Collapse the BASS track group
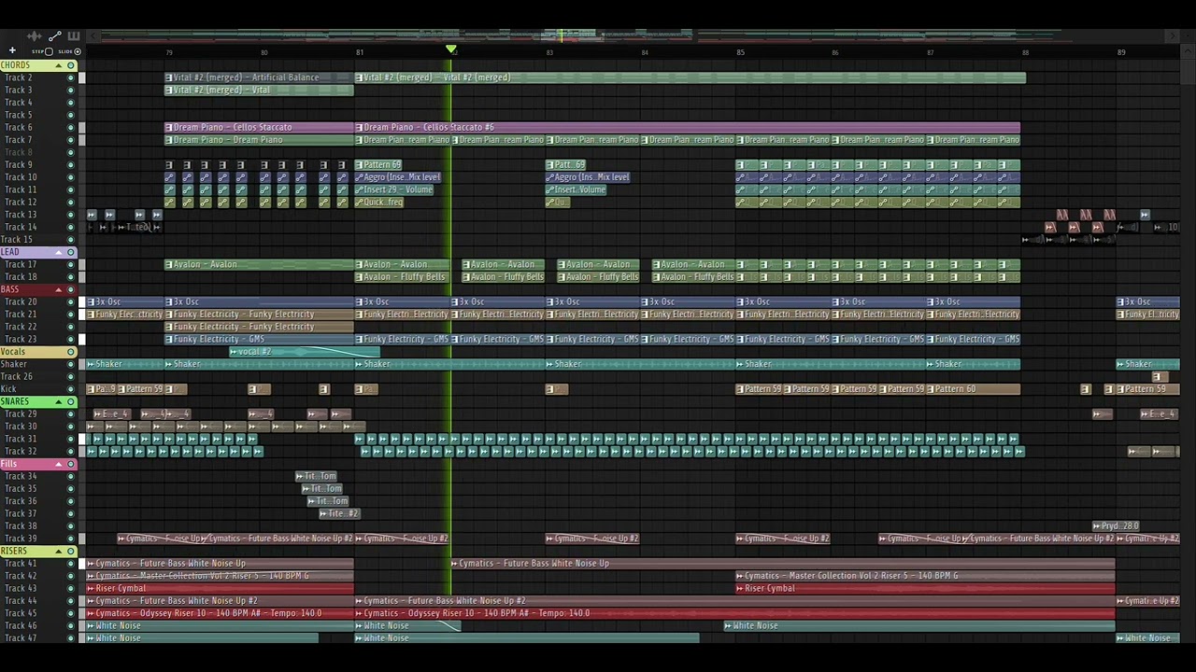Screen dimensions: 1196x672 (59, 289)
